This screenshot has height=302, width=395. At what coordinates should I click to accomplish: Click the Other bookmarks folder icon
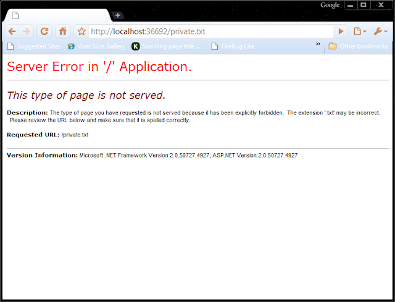pos(333,46)
